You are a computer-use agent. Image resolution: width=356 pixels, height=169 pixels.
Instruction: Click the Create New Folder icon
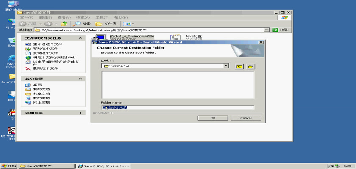coord(250,66)
